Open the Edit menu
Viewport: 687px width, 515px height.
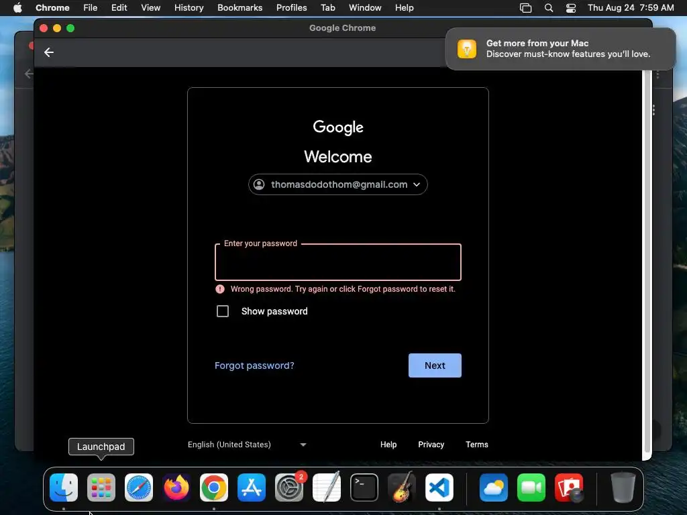[x=119, y=7]
